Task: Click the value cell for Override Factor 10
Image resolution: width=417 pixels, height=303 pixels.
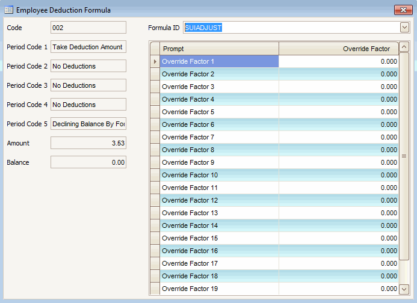Action: (338, 175)
